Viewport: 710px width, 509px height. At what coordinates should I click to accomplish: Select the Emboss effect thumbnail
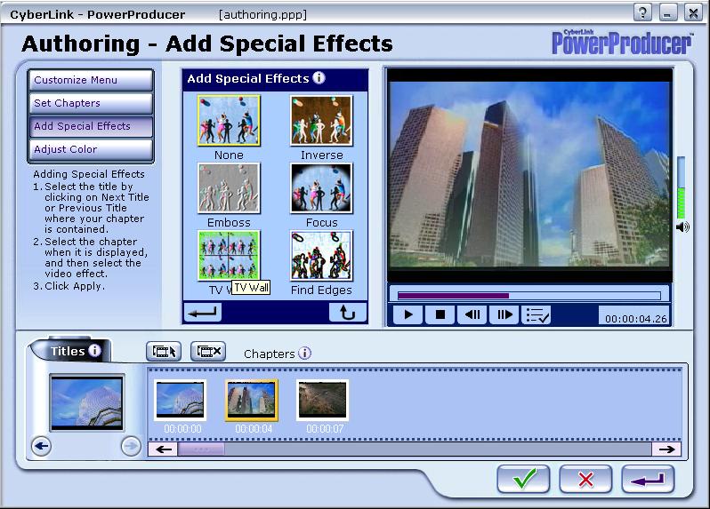click(229, 188)
